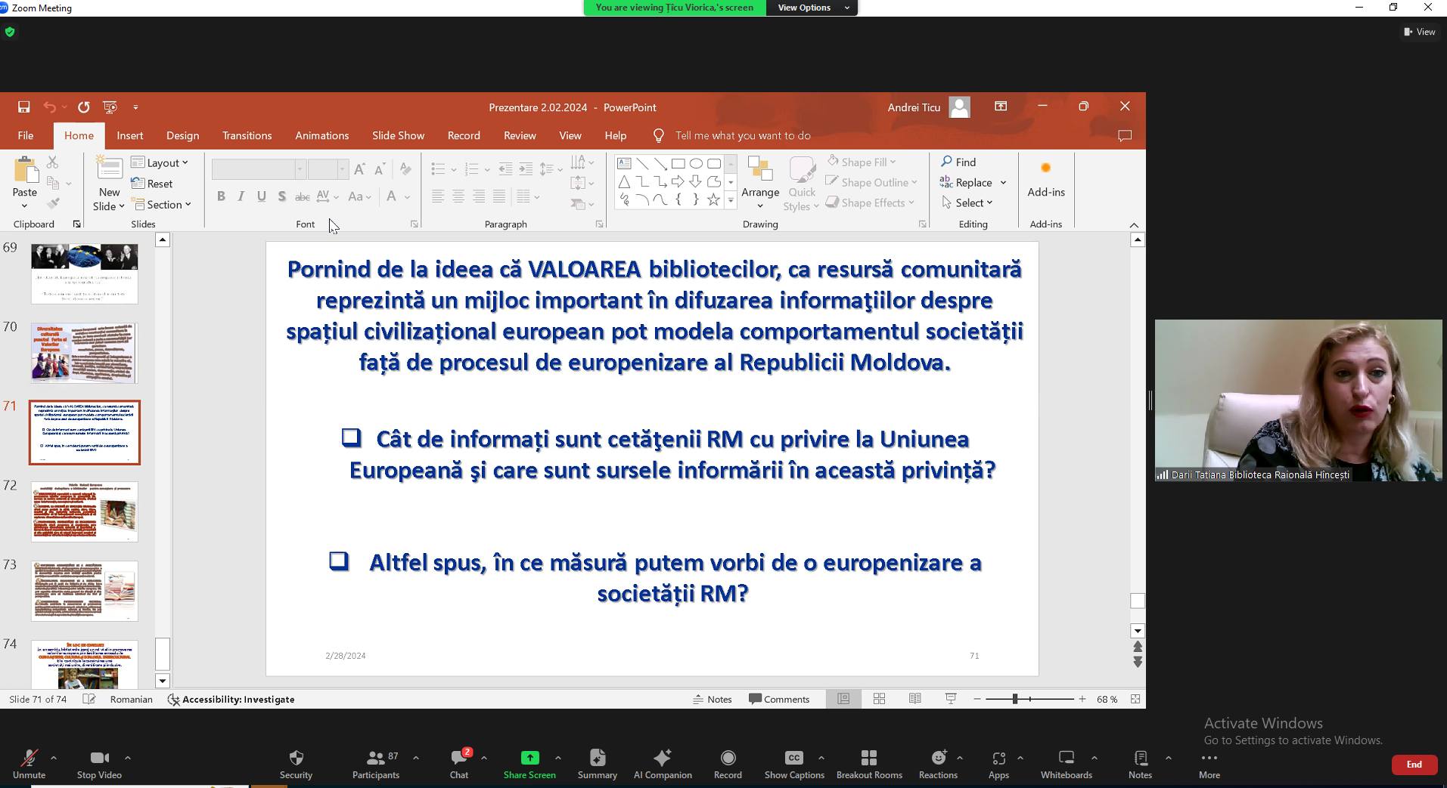Open Comments pane icon in ribbon corner

coord(1125,135)
